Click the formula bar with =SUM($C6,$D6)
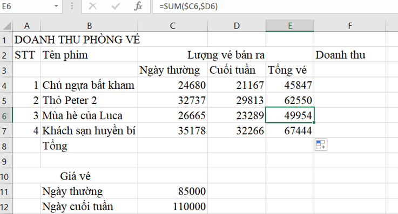This screenshot has height=214, width=398. pyautogui.click(x=275, y=6)
